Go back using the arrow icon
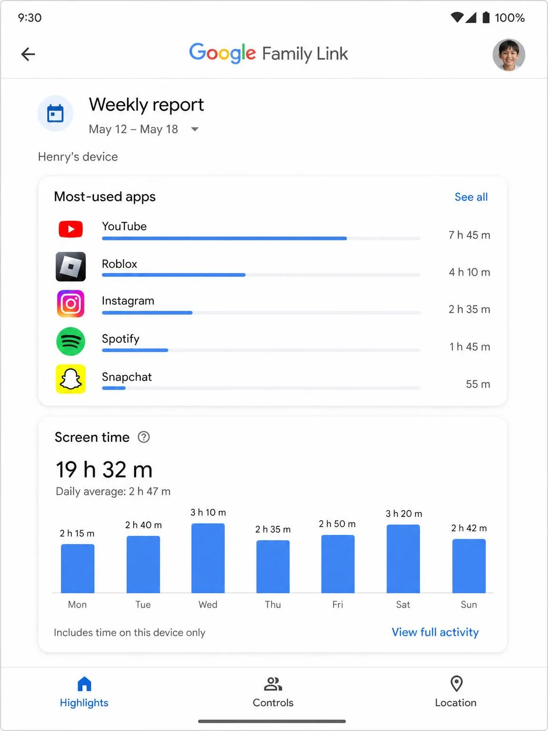 (28, 54)
